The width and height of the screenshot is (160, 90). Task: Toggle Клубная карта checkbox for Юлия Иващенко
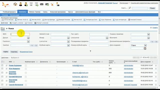[x=26, y=69]
